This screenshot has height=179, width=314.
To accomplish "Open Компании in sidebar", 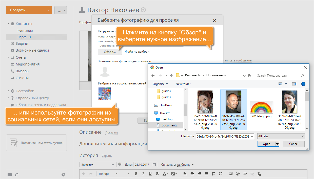I will point(25,30).
